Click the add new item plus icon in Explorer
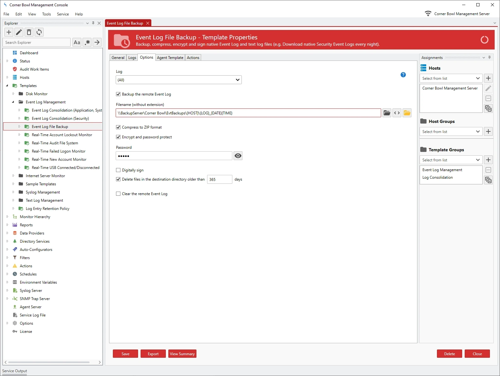 [x=9, y=32]
